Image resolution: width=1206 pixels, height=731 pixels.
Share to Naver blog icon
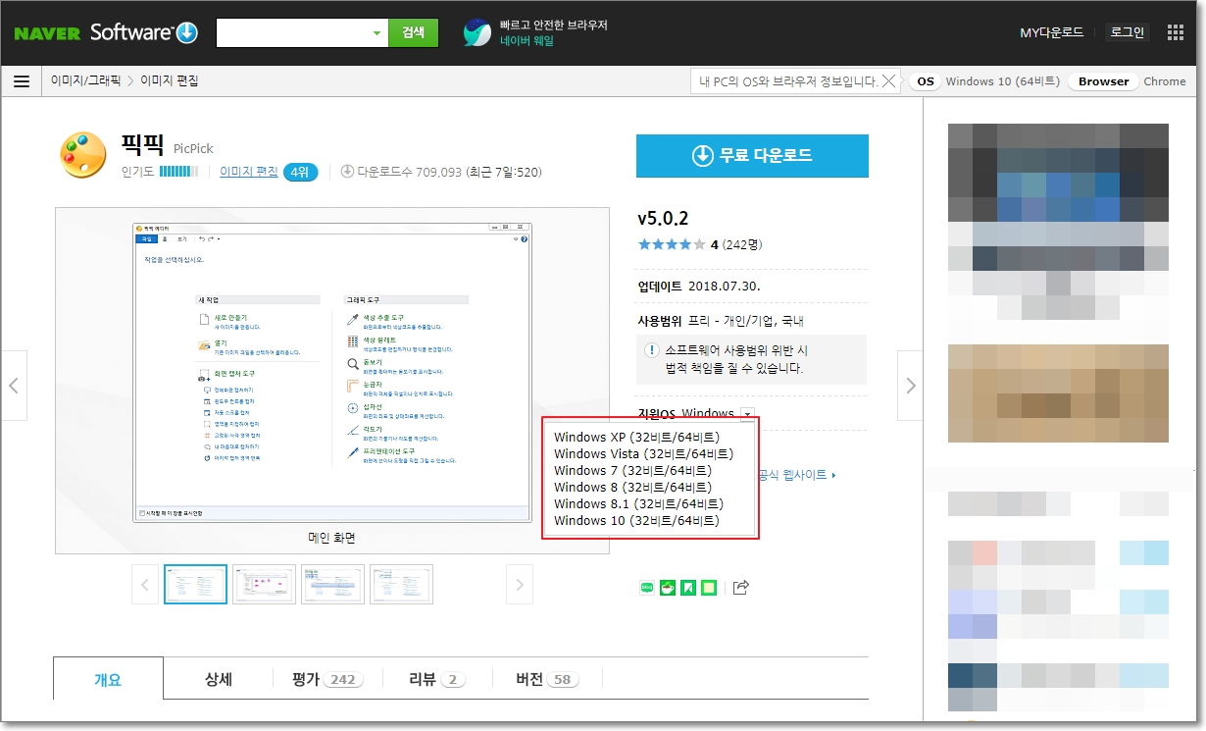click(647, 588)
